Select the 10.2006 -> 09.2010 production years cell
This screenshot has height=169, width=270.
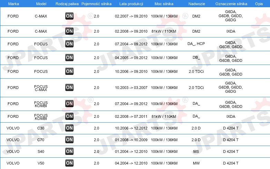[x=131, y=71]
